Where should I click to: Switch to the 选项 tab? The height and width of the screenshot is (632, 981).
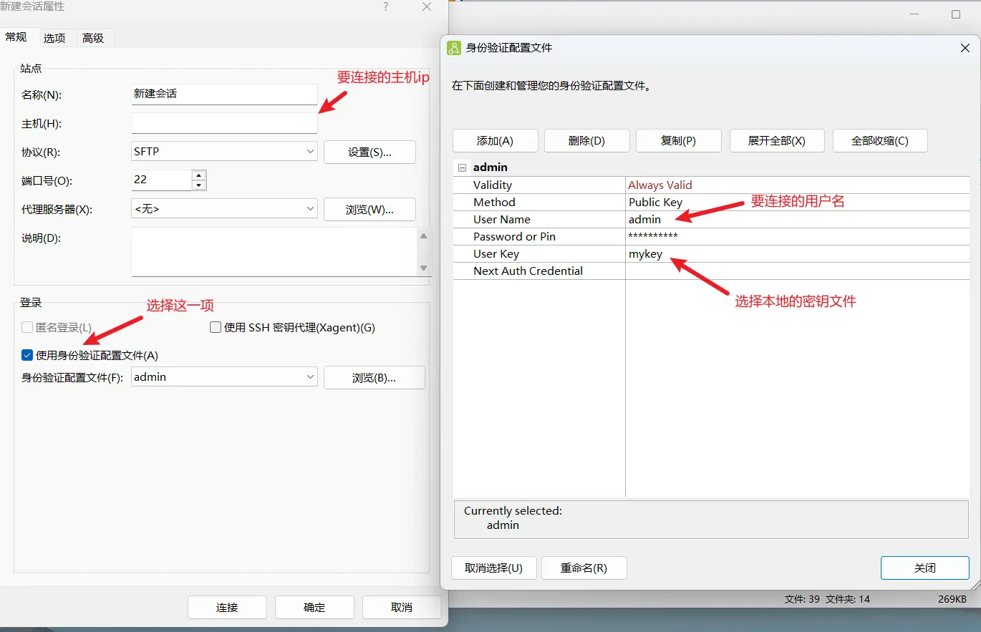point(55,38)
